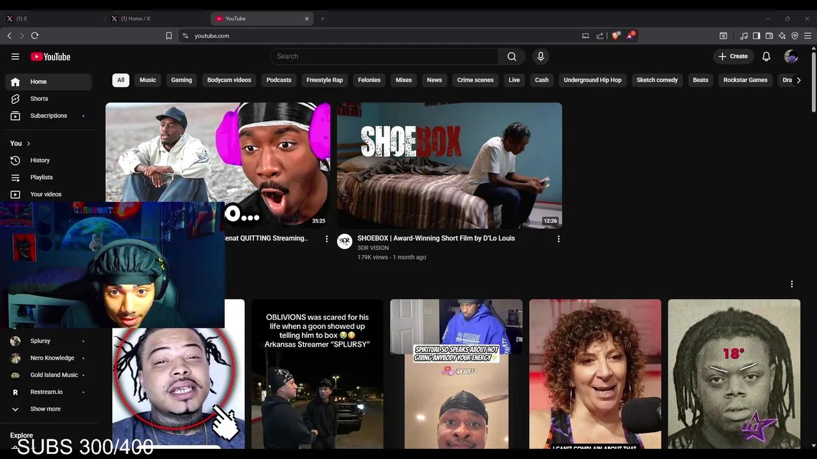Click the search magnifier button
The height and width of the screenshot is (459, 817).
coord(512,56)
